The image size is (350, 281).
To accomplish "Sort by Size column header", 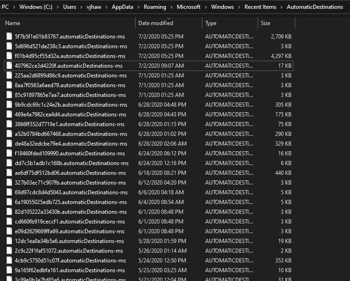I will point(266,23).
